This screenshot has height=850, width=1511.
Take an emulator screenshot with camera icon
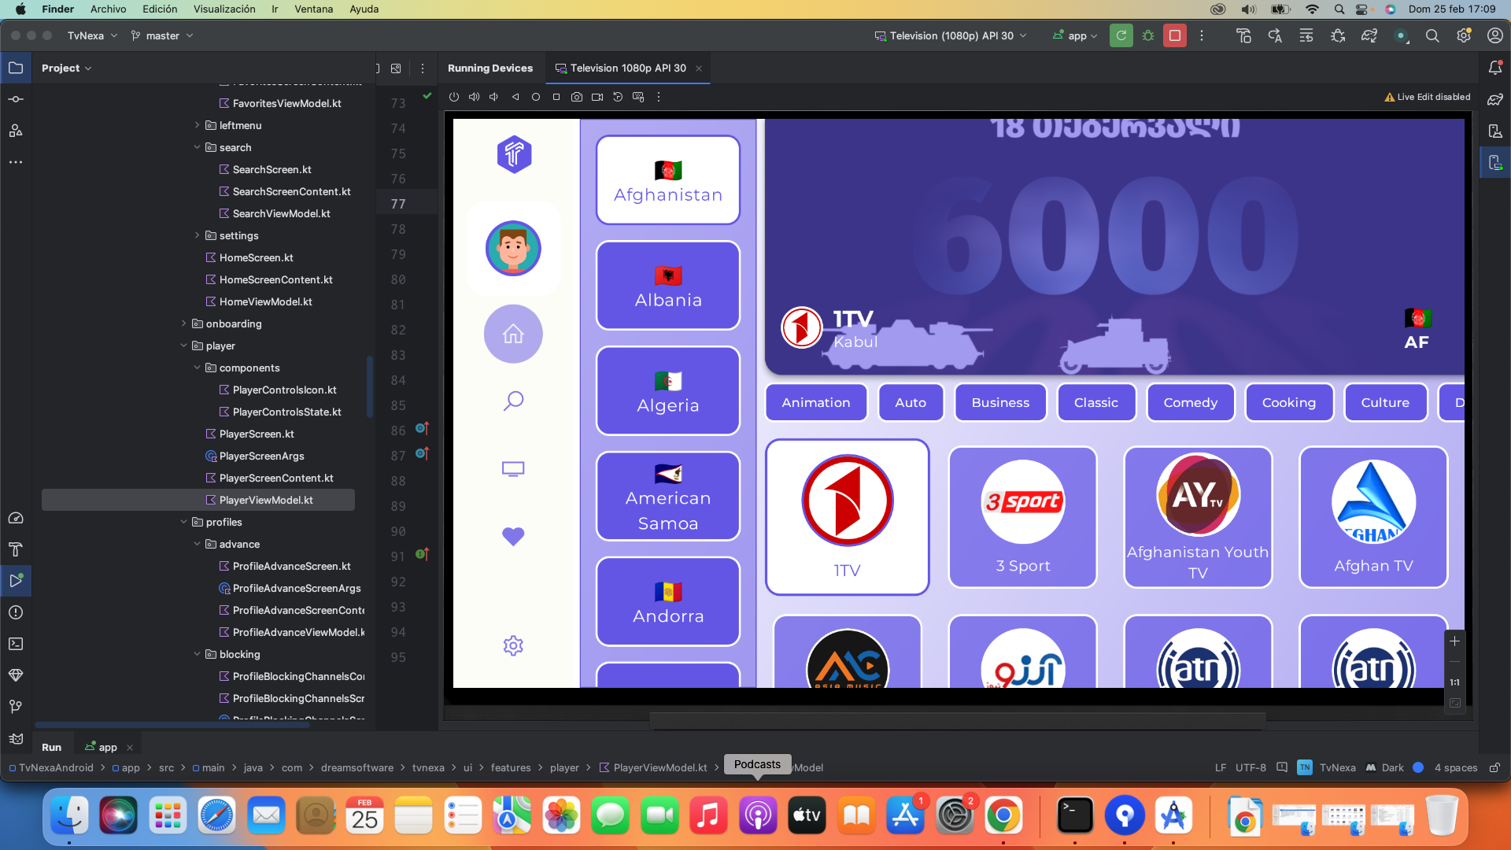tap(577, 97)
